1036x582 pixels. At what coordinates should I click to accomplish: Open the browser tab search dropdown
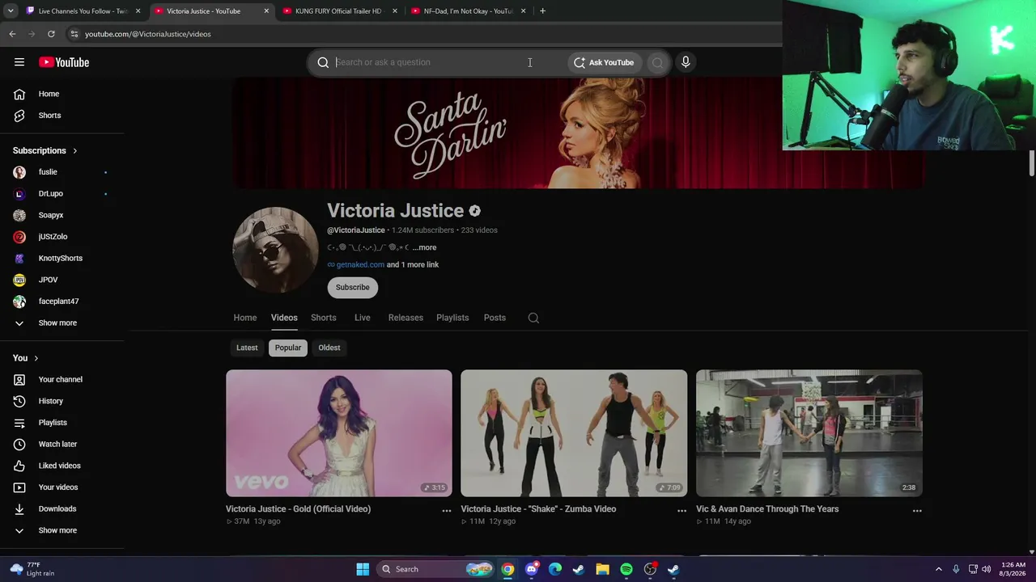[11, 11]
